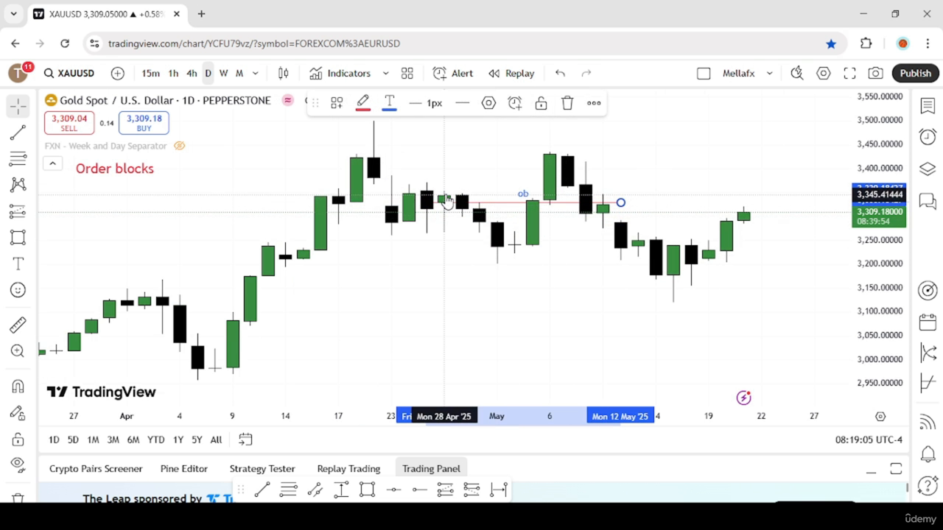The image size is (943, 530).
Task: Toggle fullscreen chart mode
Action: [x=849, y=73]
